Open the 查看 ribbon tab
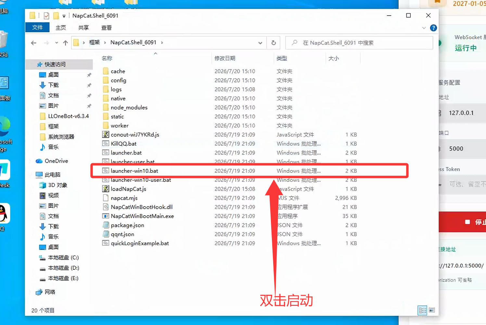This screenshot has width=486, height=325. 107,28
